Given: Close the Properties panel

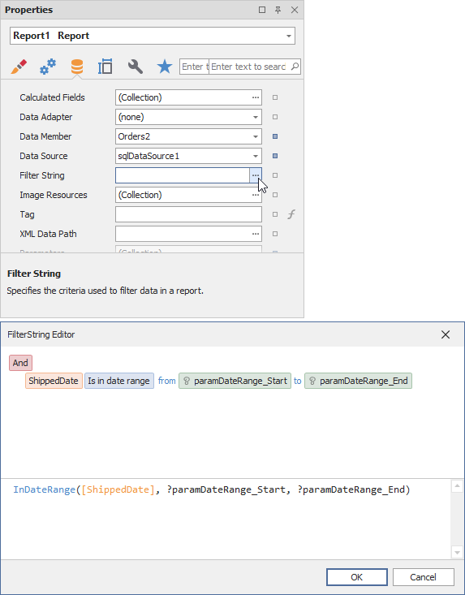Looking at the screenshot, I should click(295, 10).
